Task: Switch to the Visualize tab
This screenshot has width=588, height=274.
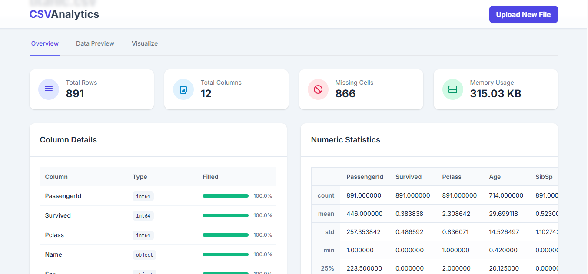Action: (145, 43)
